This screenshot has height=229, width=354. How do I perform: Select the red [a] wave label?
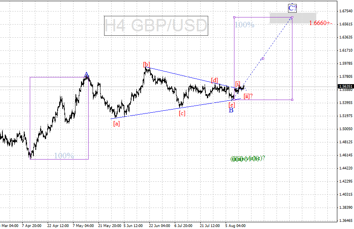point(116,123)
